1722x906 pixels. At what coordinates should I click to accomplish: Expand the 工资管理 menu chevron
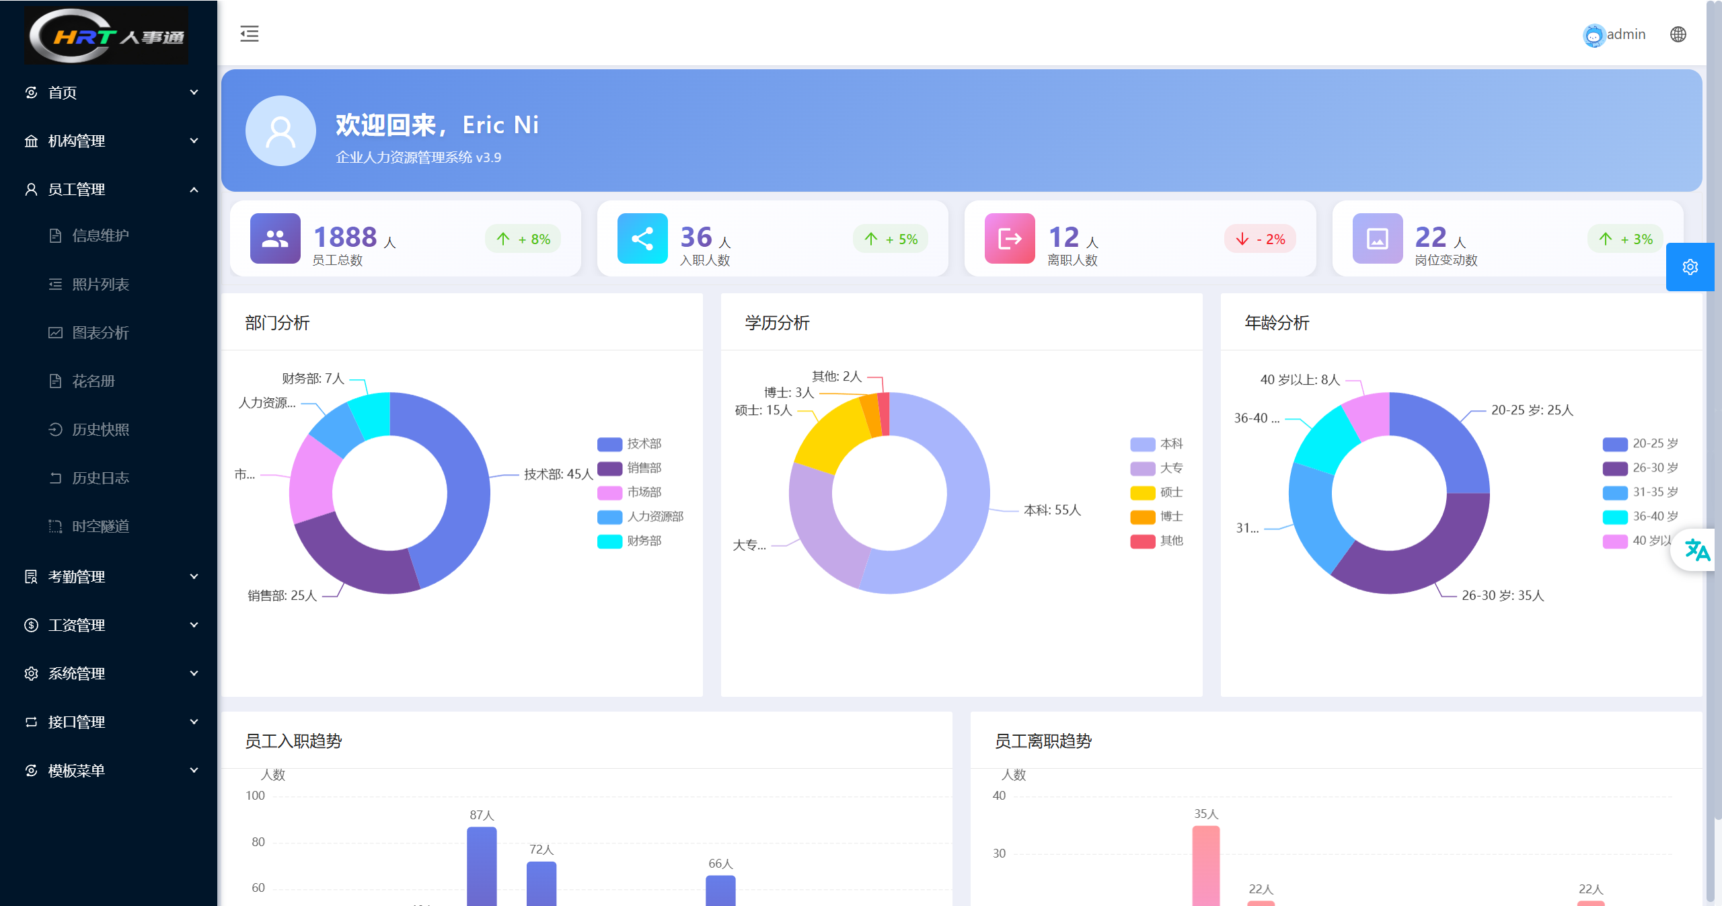[x=194, y=625]
